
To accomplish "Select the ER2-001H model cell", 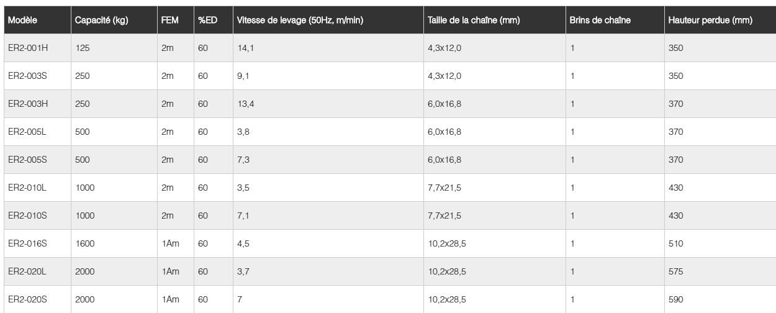I will coord(28,48).
